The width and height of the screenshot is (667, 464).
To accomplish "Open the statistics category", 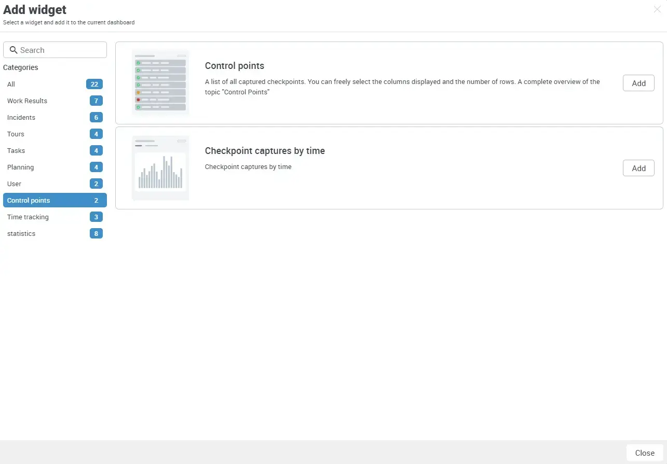I will point(21,233).
